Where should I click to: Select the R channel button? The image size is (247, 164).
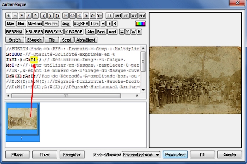(103, 24)
